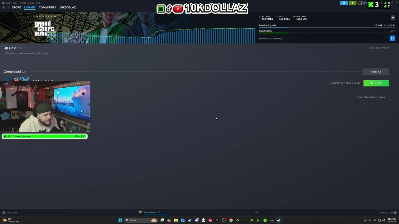Open the NVIDIA app from the taskbar
This screenshot has width=399, height=224.
coord(251,220)
